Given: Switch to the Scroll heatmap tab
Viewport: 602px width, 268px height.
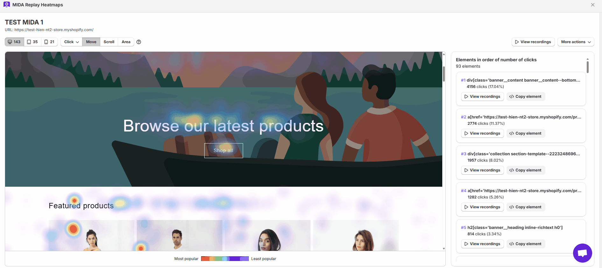Looking at the screenshot, I should pos(109,42).
